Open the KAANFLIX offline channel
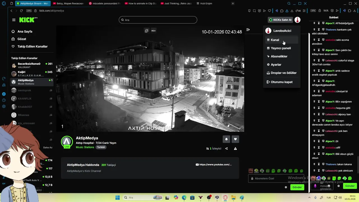 click(32, 98)
